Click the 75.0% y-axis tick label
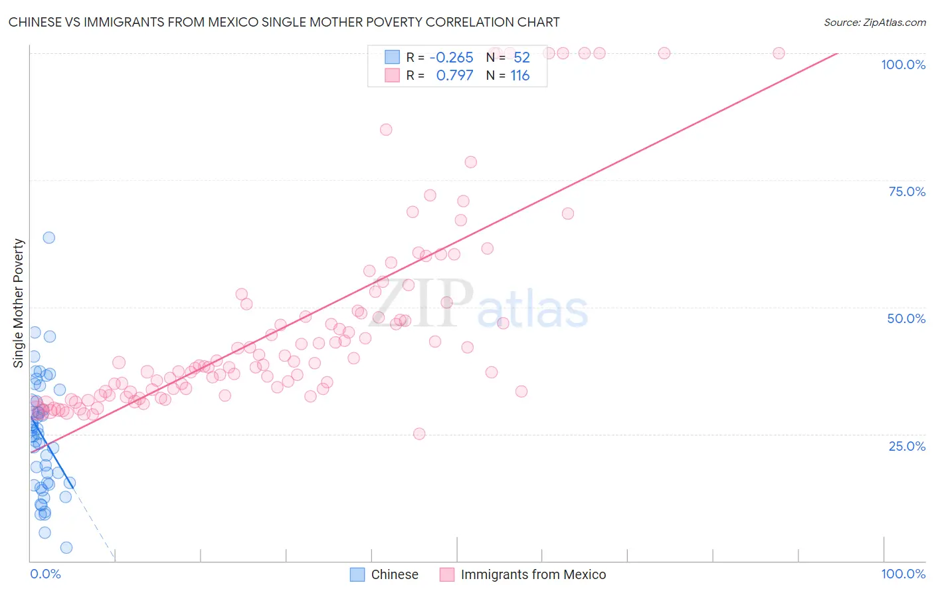This screenshot has height=593, width=934. click(907, 191)
